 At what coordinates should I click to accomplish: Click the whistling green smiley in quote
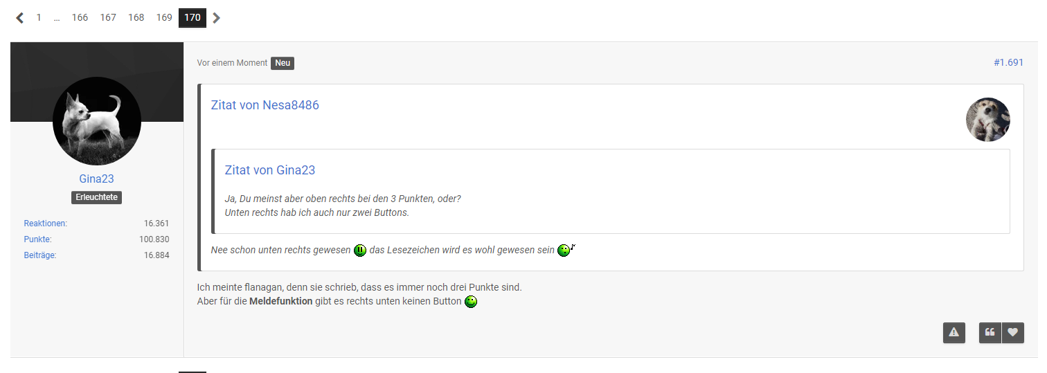click(566, 250)
